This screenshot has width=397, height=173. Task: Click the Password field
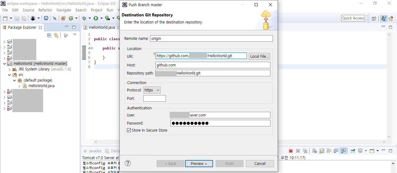pos(220,123)
